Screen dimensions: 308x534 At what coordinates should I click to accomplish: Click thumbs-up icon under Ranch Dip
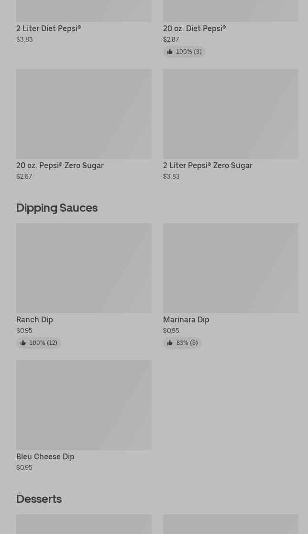click(23, 343)
